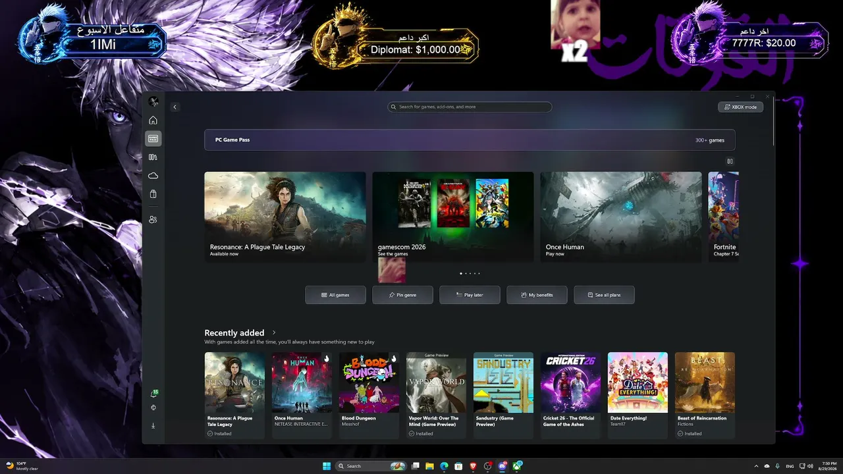The width and height of the screenshot is (843, 474).
Task: Open the Cricket 26 game card
Action: click(570, 396)
